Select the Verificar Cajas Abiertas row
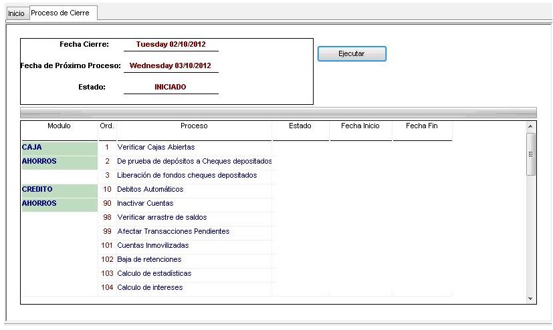553x330 pixels. [194, 147]
